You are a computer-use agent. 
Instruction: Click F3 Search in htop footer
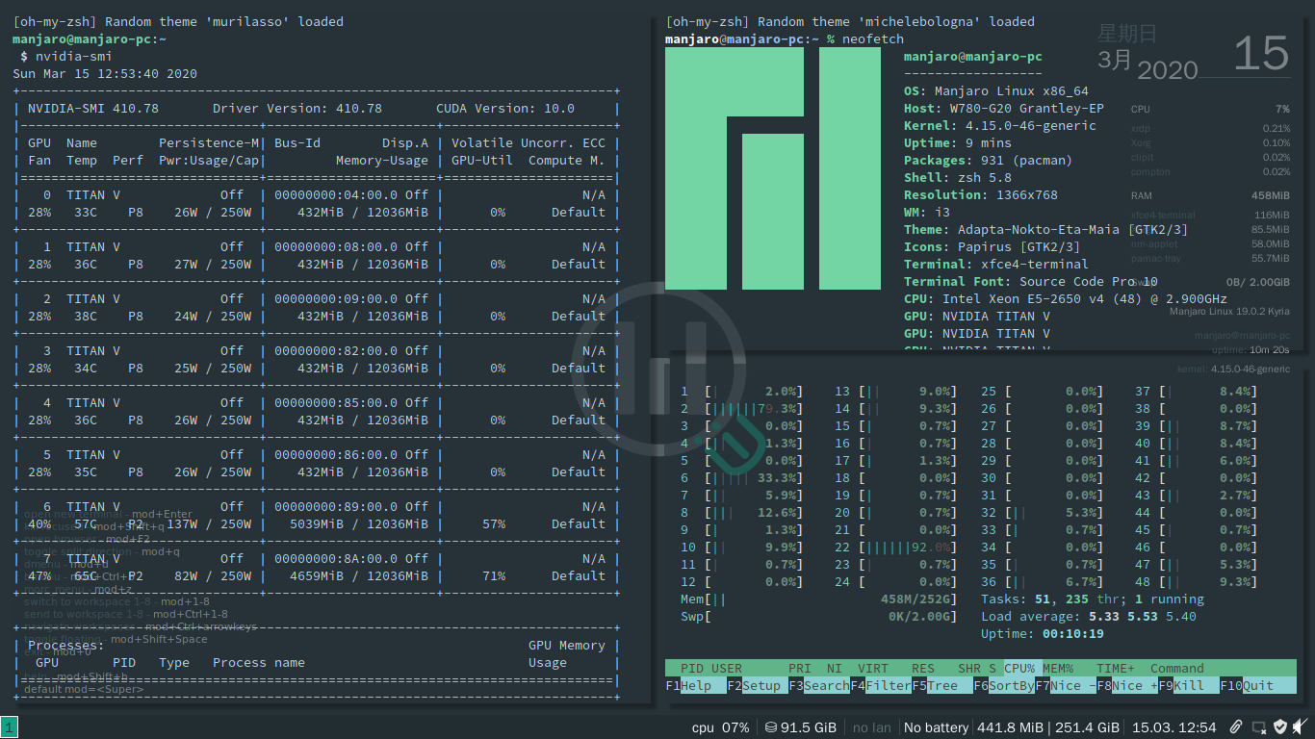(819, 686)
